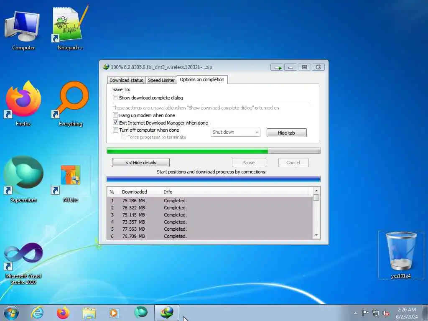
Task: Open Windows Media Player in taskbar
Action: click(114, 313)
